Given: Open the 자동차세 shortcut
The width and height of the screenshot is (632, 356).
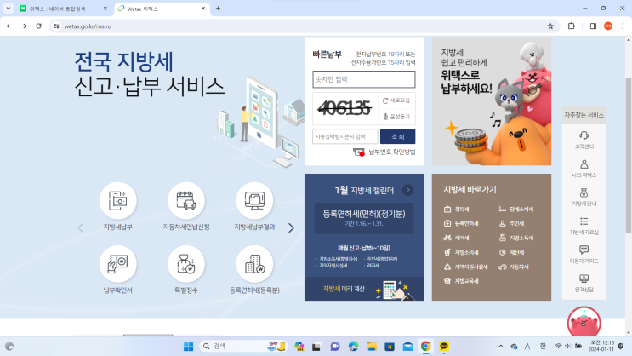Looking at the screenshot, I should pyautogui.click(x=514, y=267).
